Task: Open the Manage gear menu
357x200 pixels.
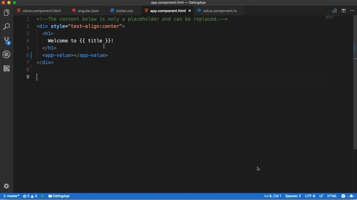Action: (x=6, y=186)
